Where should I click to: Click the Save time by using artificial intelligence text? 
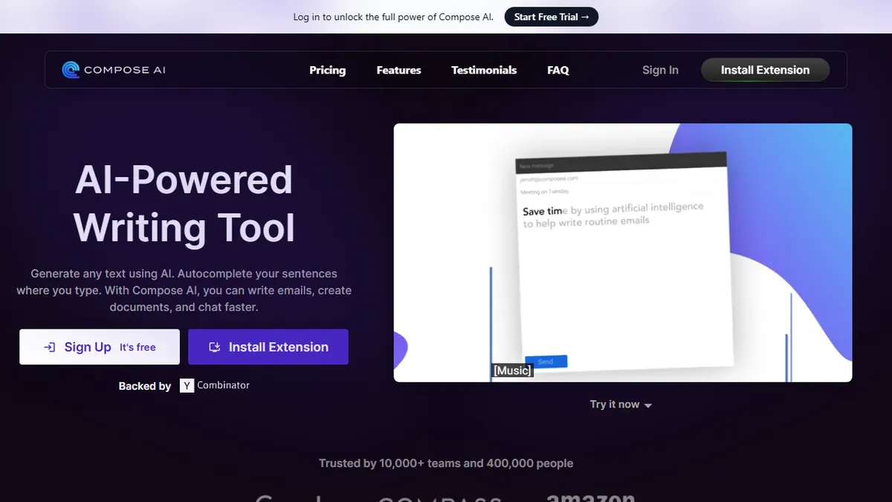[613, 214]
